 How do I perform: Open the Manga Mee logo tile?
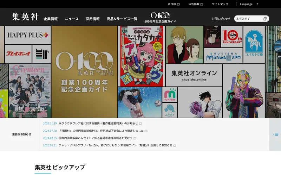point(170,95)
